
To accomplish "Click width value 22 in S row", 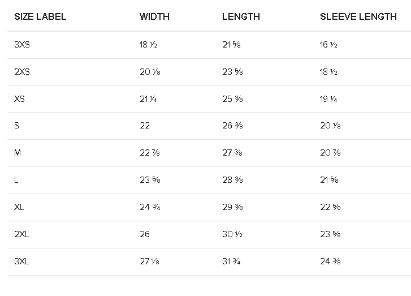I will click(x=145, y=126).
